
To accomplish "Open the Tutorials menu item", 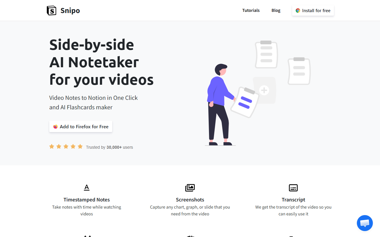I will click(251, 10).
